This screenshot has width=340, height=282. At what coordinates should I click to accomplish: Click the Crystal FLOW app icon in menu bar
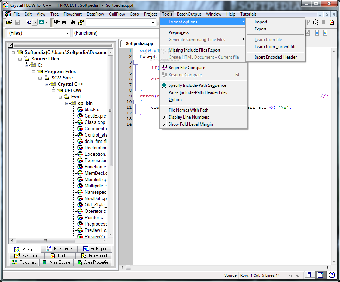click(8, 14)
